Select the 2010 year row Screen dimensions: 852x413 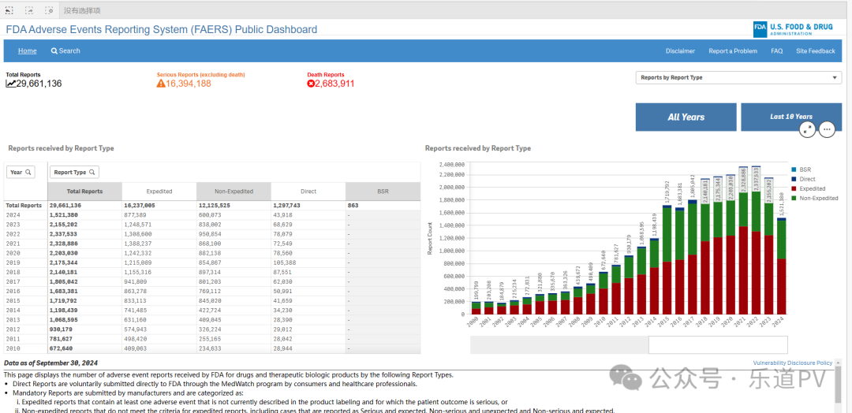click(212, 348)
